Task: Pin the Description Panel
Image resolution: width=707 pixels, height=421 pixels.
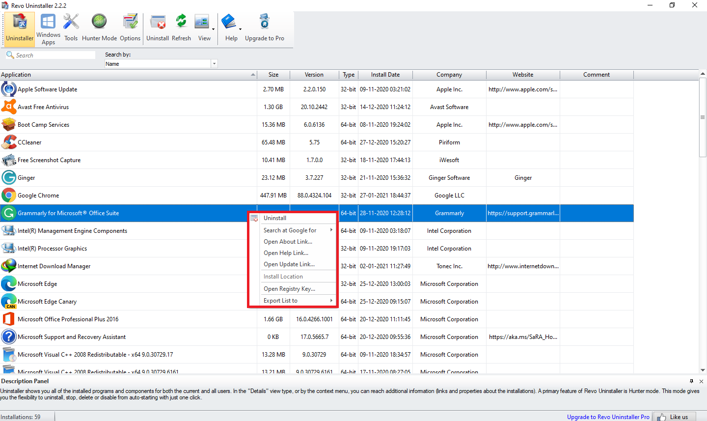Action: click(x=691, y=381)
